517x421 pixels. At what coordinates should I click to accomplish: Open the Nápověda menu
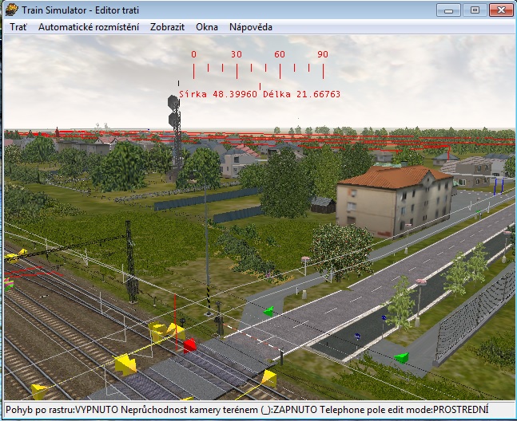pyautogui.click(x=251, y=27)
